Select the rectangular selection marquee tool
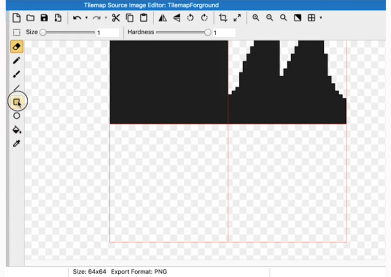 click(17, 32)
